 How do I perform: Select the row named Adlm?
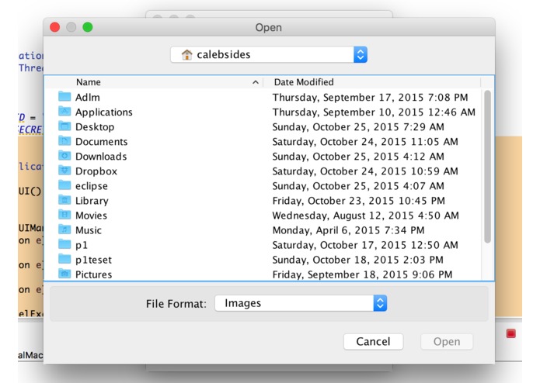[x=263, y=97]
